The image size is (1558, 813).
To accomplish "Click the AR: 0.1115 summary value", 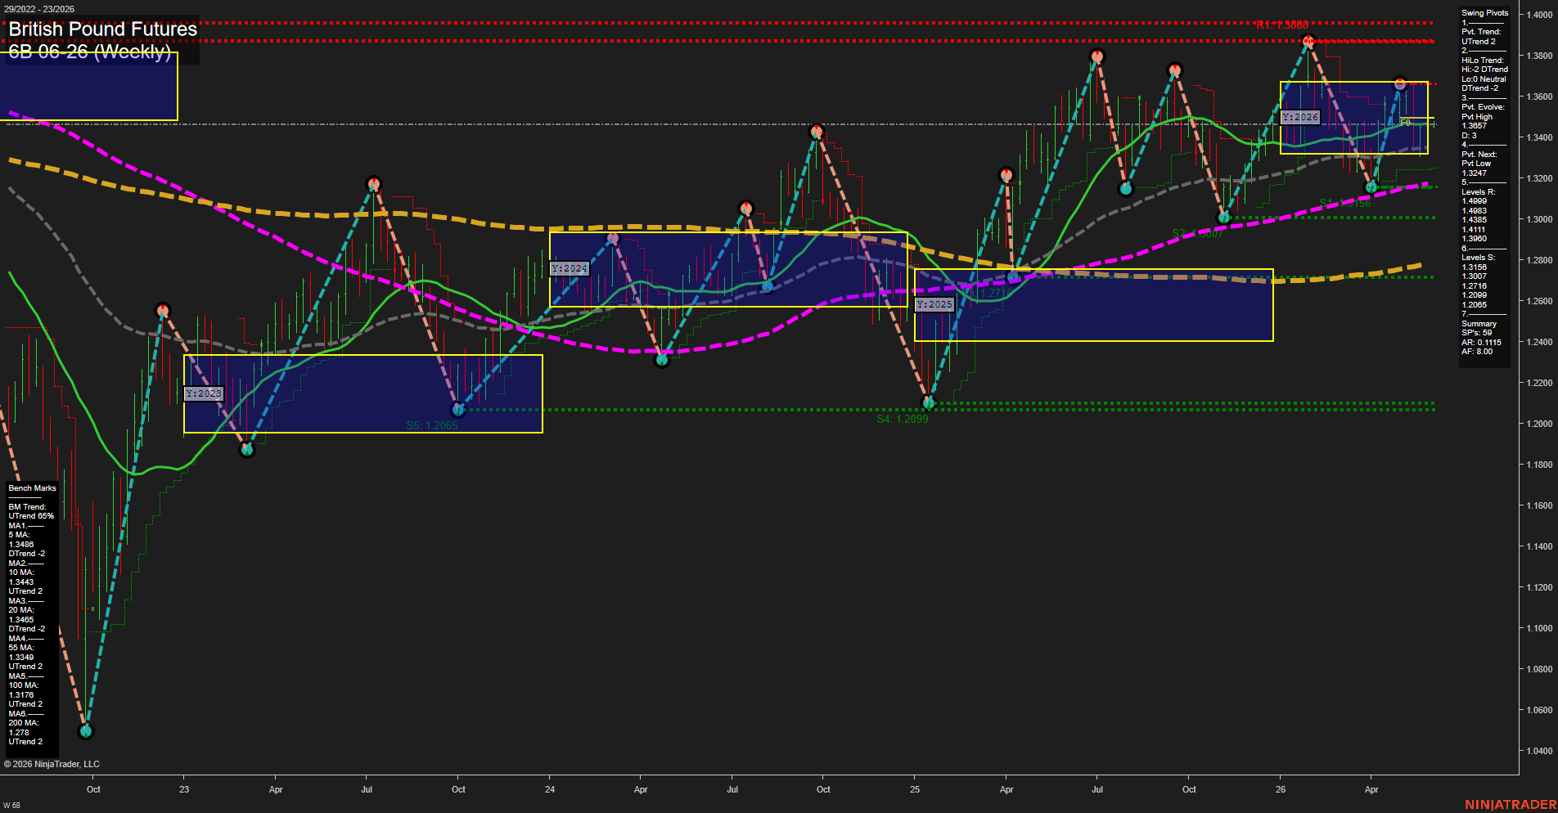I will coord(1482,343).
